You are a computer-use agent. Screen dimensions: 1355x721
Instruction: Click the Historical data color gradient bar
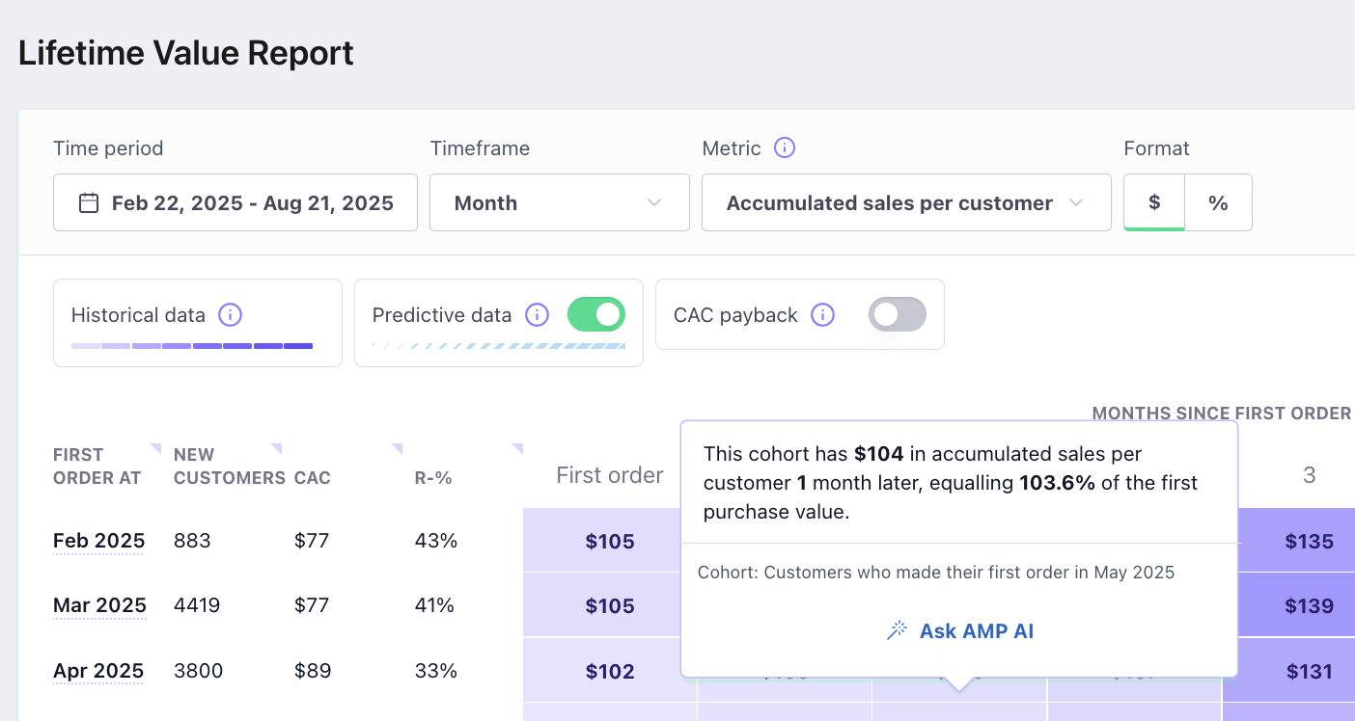point(192,345)
